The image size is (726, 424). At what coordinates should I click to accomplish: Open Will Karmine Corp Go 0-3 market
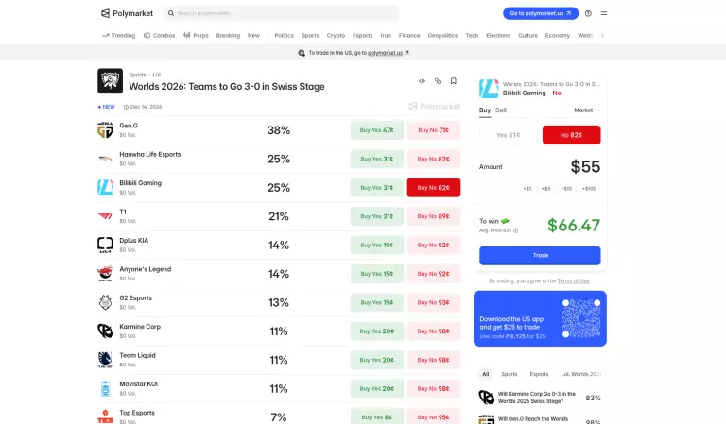click(x=540, y=398)
